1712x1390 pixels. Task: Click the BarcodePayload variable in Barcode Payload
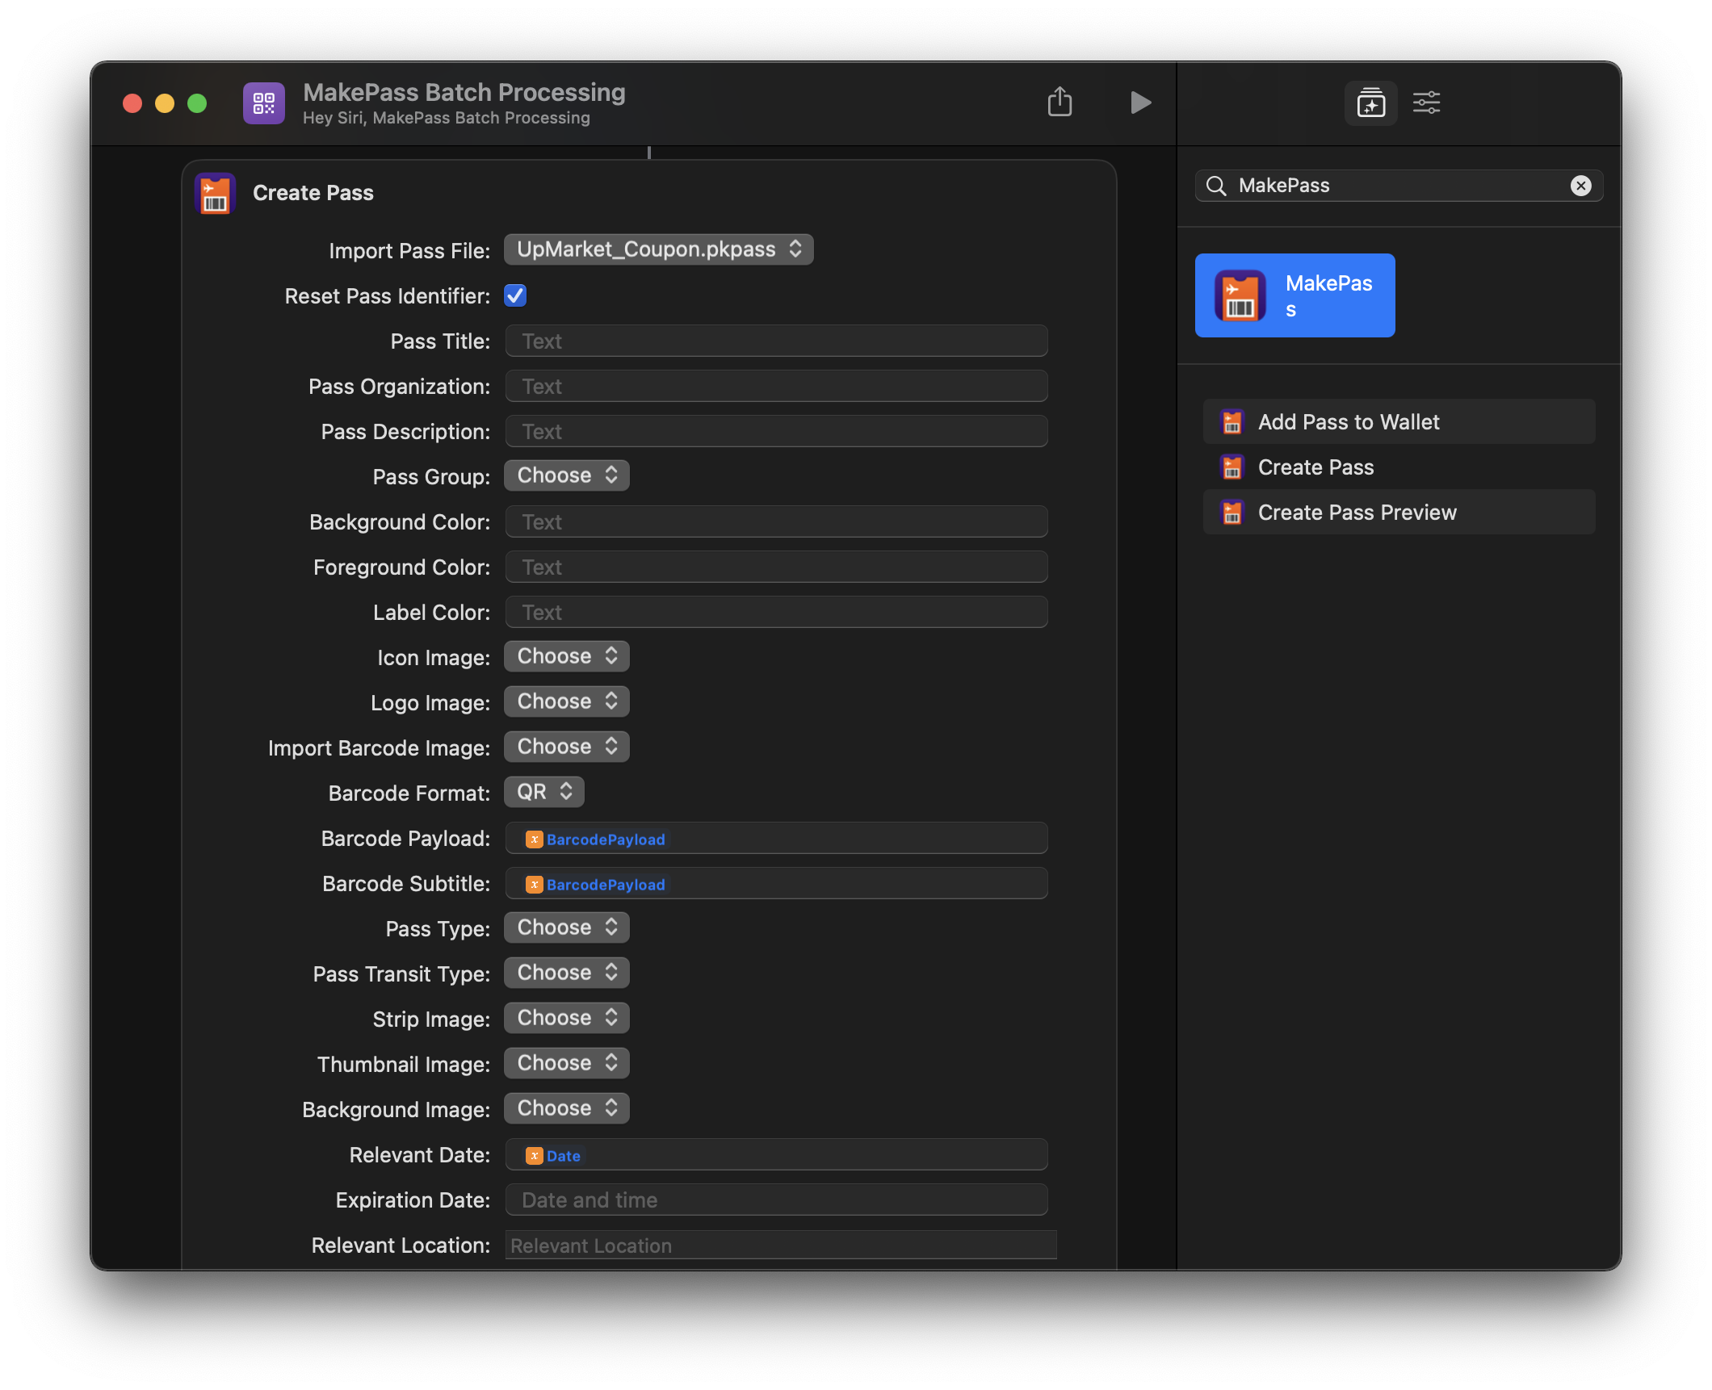[596, 839]
